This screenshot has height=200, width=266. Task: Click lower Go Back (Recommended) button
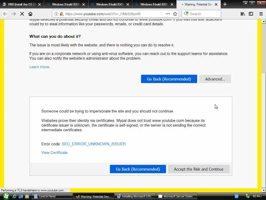[138, 169]
